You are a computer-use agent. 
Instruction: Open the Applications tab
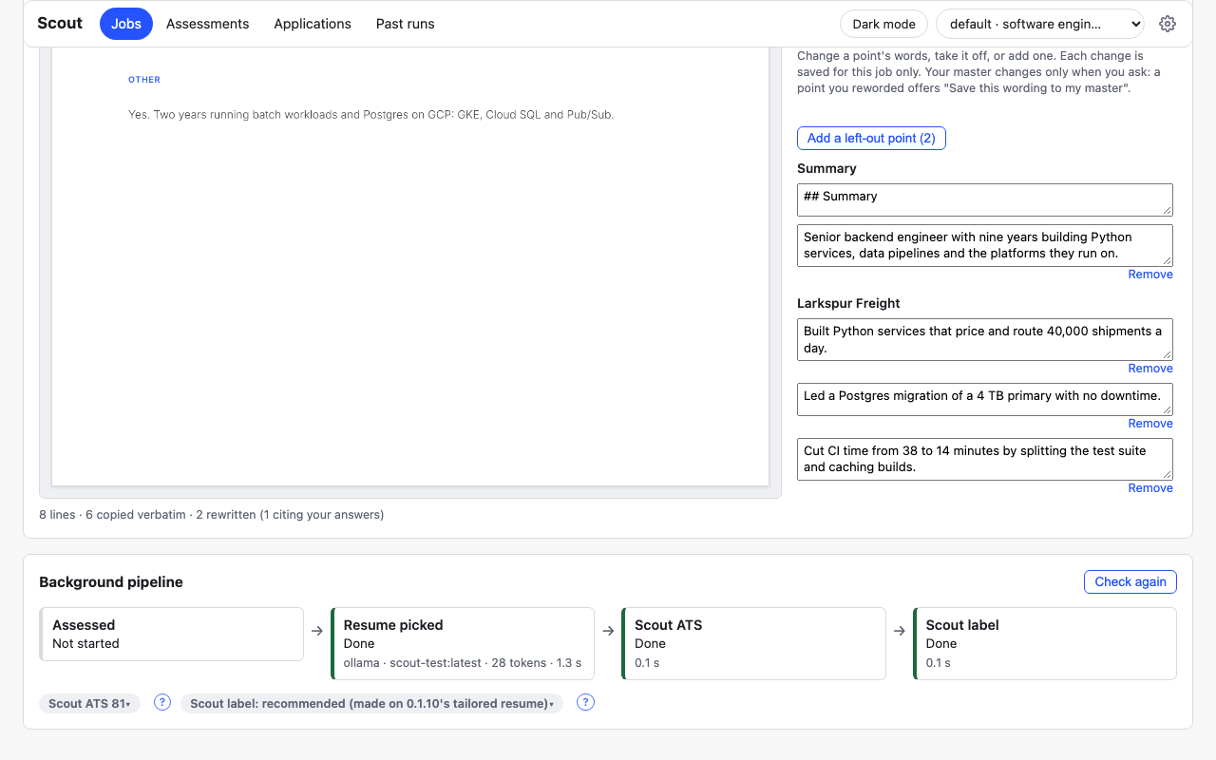coord(313,24)
